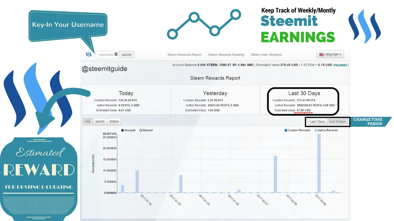This screenshot has height=221, width=394.
Task: Select the Grouped chart mode
Action: click(128, 130)
